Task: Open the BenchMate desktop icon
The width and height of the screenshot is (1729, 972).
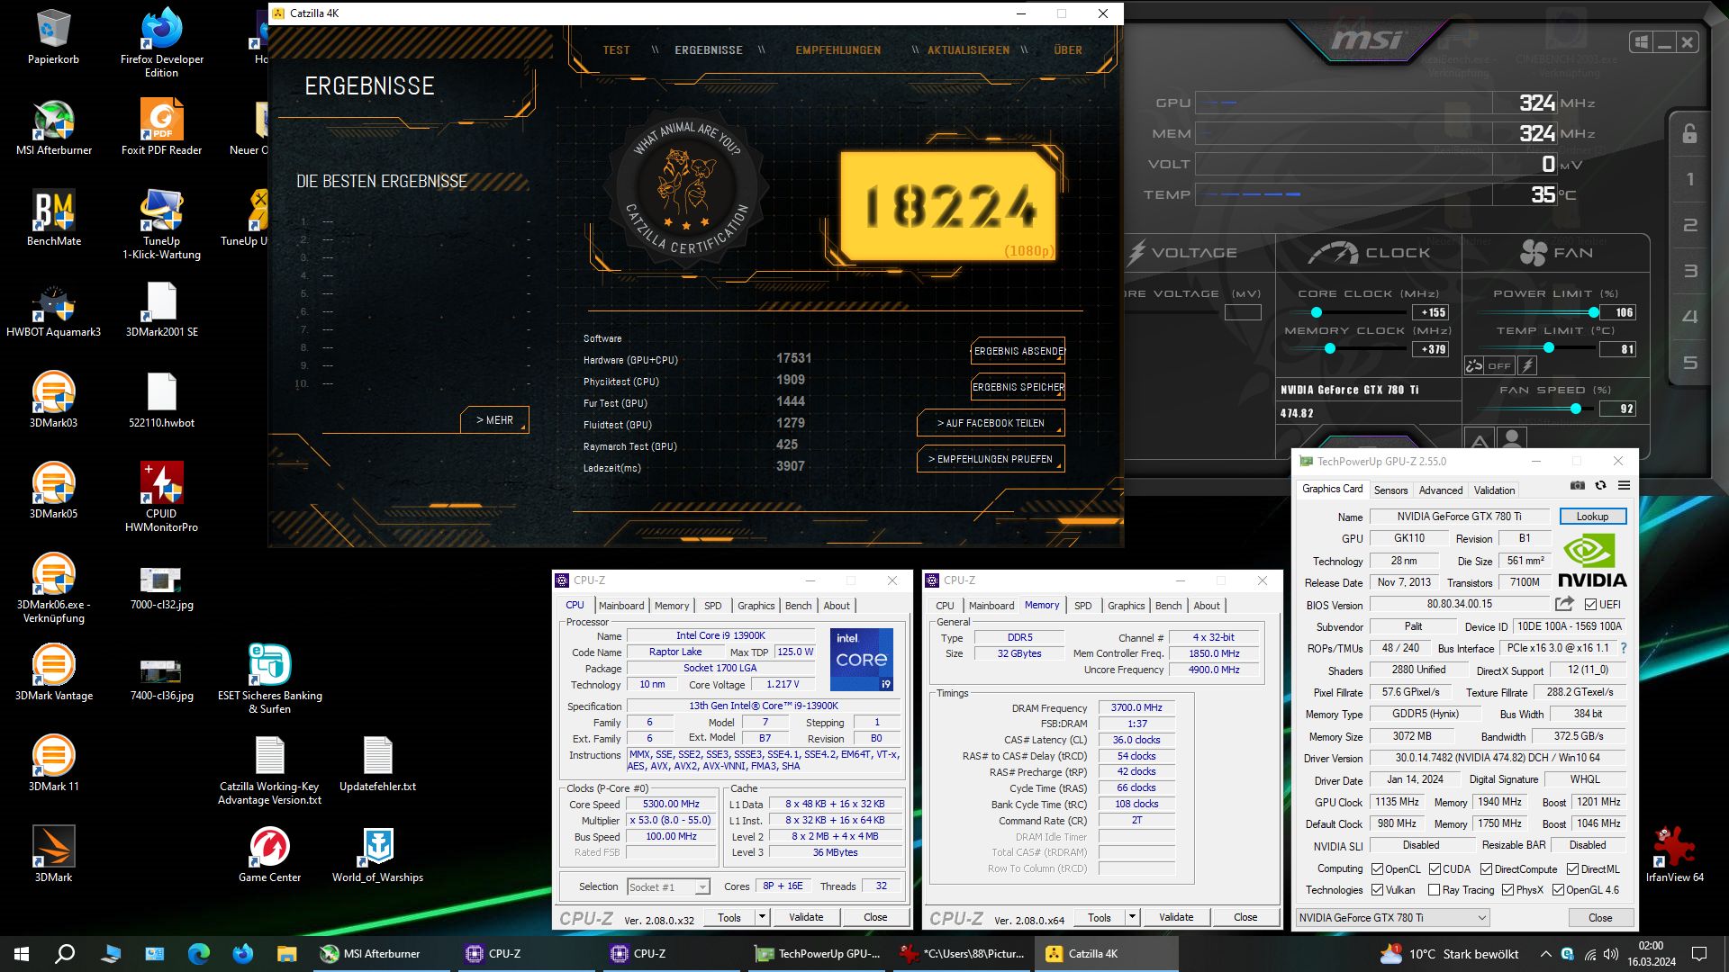Action: (54, 219)
